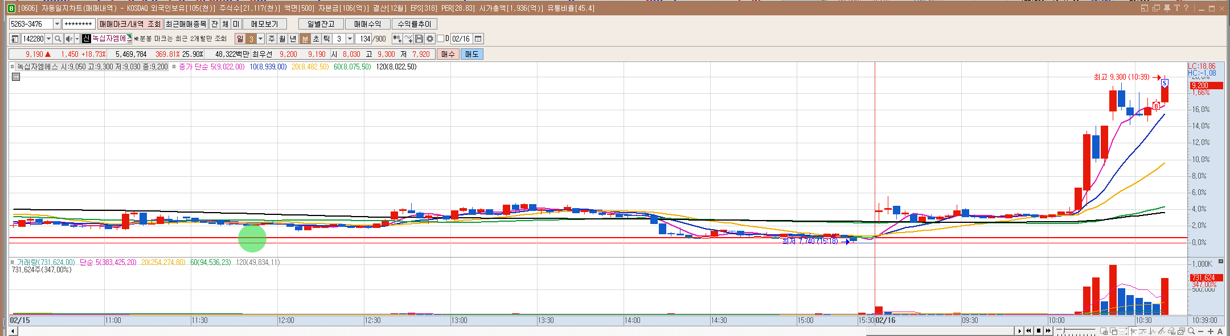Click the fast-forward button on the chart replay controls
Viewport: 1230px width, 336px height.
click(1048, 331)
